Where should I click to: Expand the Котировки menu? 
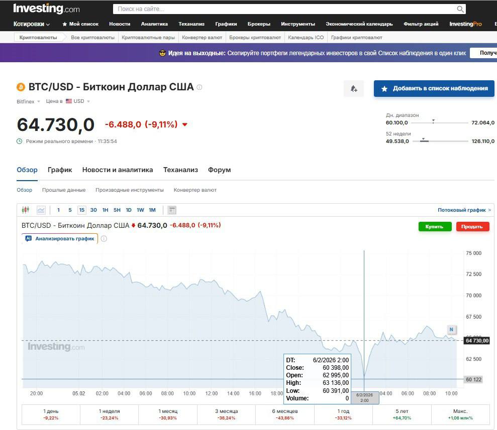click(x=32, y=24)
